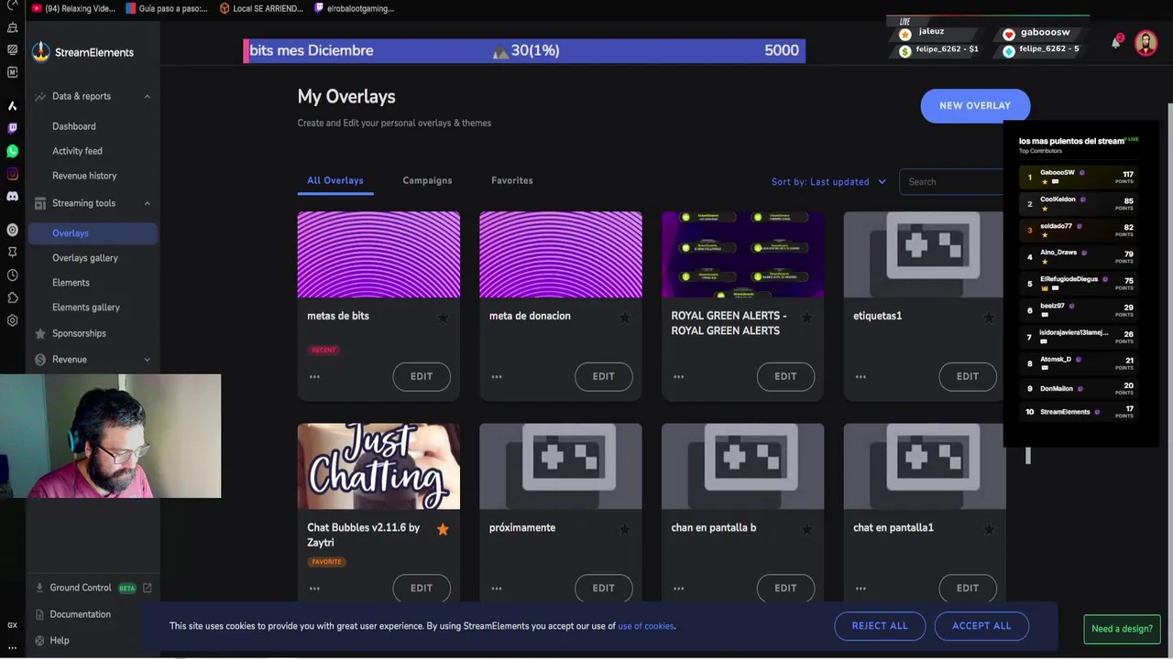
Task: Collapse the Data & reports section
Action: tap(147, 96)
